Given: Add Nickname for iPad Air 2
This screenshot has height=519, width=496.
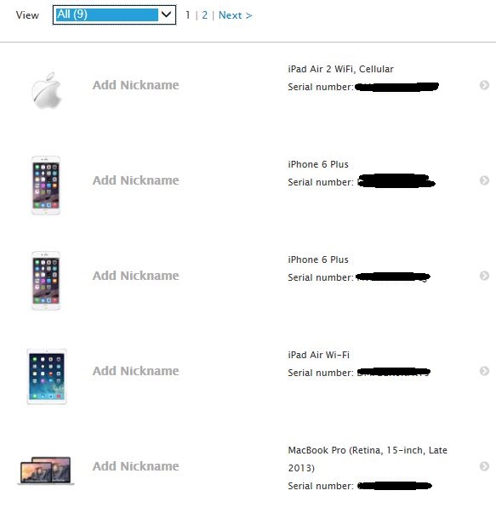Looking at the screenshot, I should (135, 85).
